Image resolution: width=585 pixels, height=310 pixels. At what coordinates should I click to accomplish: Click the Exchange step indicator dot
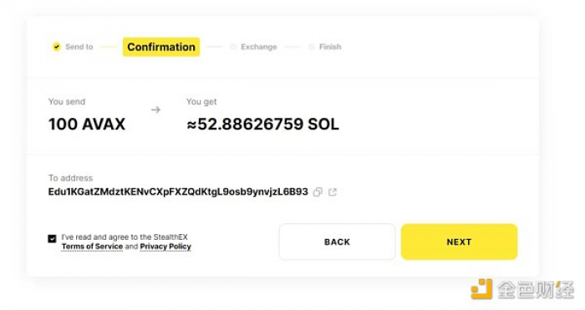click(233, 47)
